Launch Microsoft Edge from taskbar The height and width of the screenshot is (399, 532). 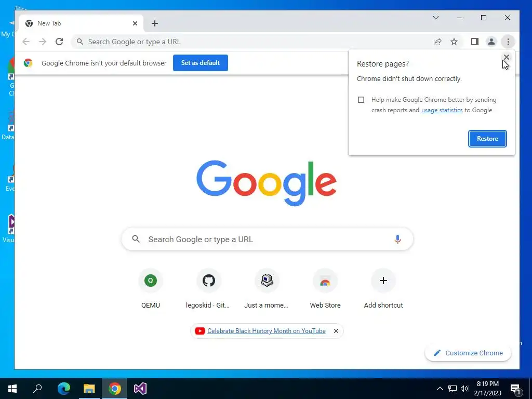pyautogui.click(x=64, y=389)
